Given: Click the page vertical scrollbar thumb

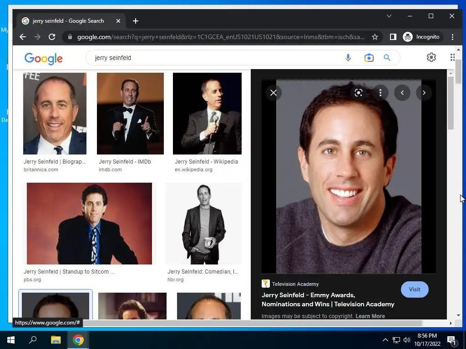Looking at the screenshot, I should [458, 71].
